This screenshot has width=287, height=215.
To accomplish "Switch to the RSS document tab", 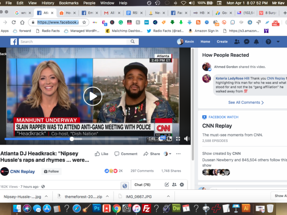I will click(134, 13).
